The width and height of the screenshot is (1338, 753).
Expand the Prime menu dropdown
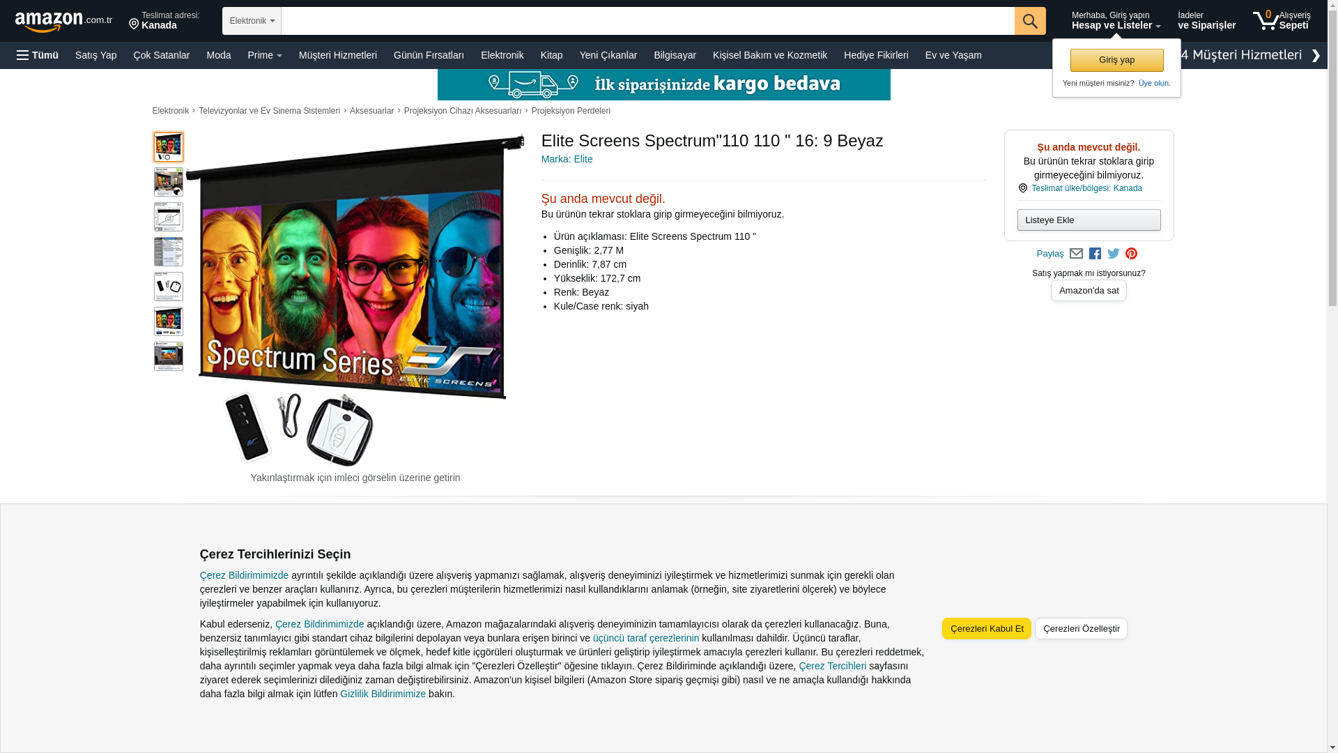[x=265, y=55]
